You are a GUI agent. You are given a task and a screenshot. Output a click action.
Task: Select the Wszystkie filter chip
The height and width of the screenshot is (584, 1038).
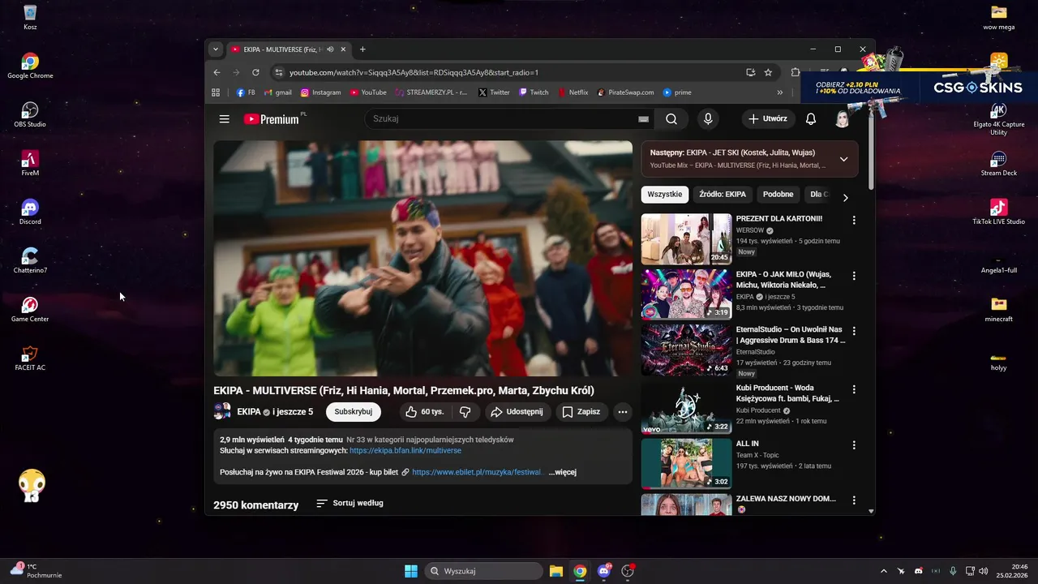(x=665, y=195)
